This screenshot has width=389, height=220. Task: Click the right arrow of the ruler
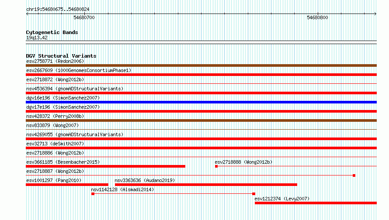(375, 14)
